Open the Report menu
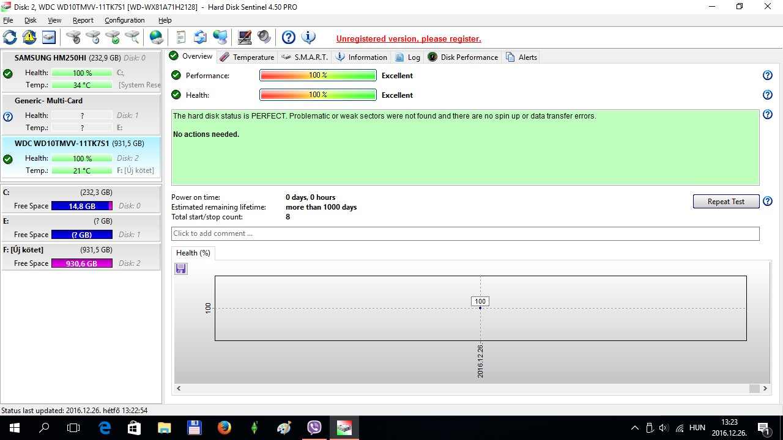This screenshot has height=440, width=783. click(x=83, y=20)
